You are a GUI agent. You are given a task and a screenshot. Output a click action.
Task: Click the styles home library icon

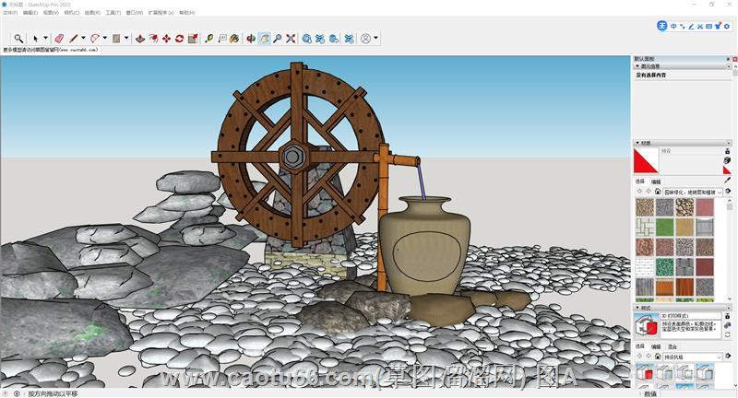[658, 357]
